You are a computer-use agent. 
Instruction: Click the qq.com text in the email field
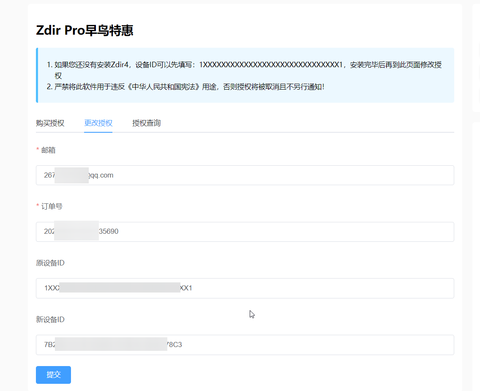(x=103, y=175)
